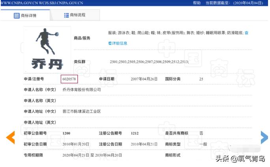Click the 乔丹 trademark logo image
The height and width of the screenshot is (167, 270).
pyautogui.click(x=47, y=50)
